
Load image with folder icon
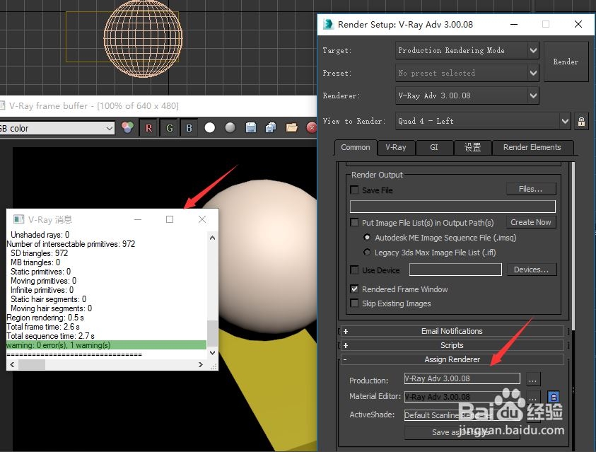291,128
